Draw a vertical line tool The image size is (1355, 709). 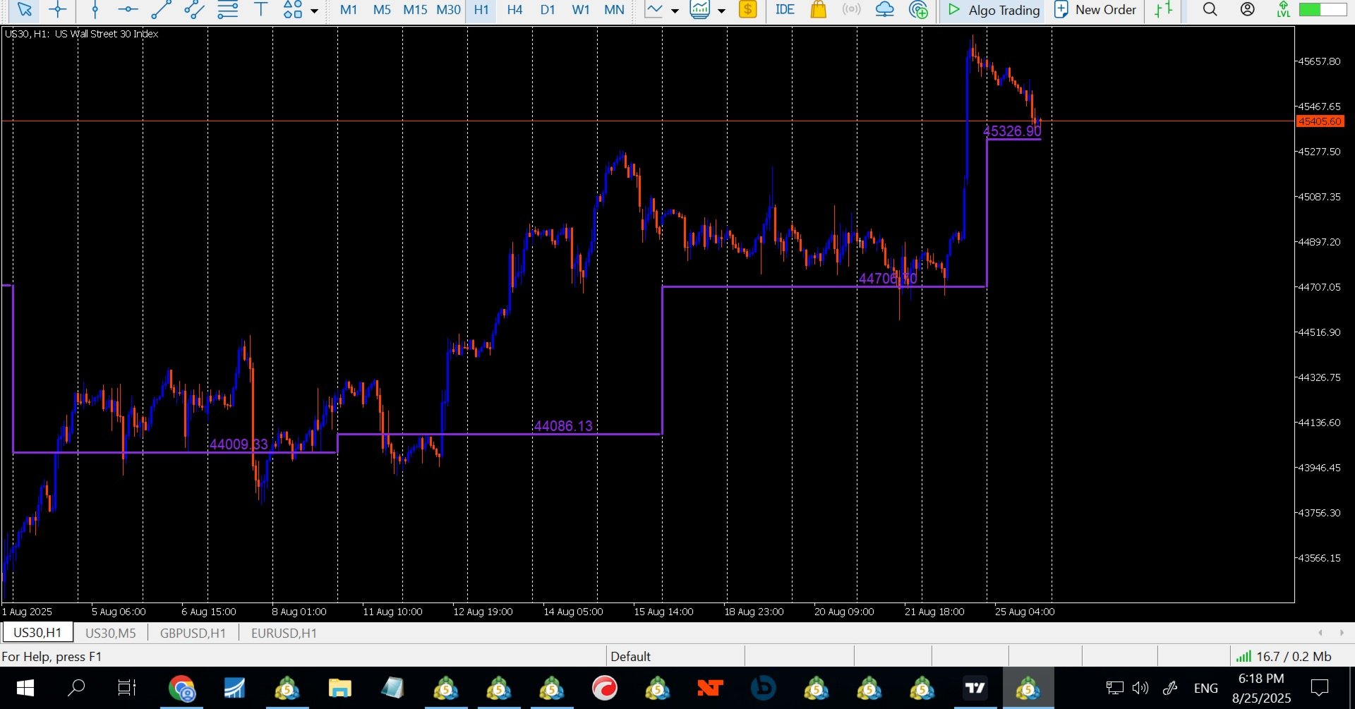(x=95, y=10)
